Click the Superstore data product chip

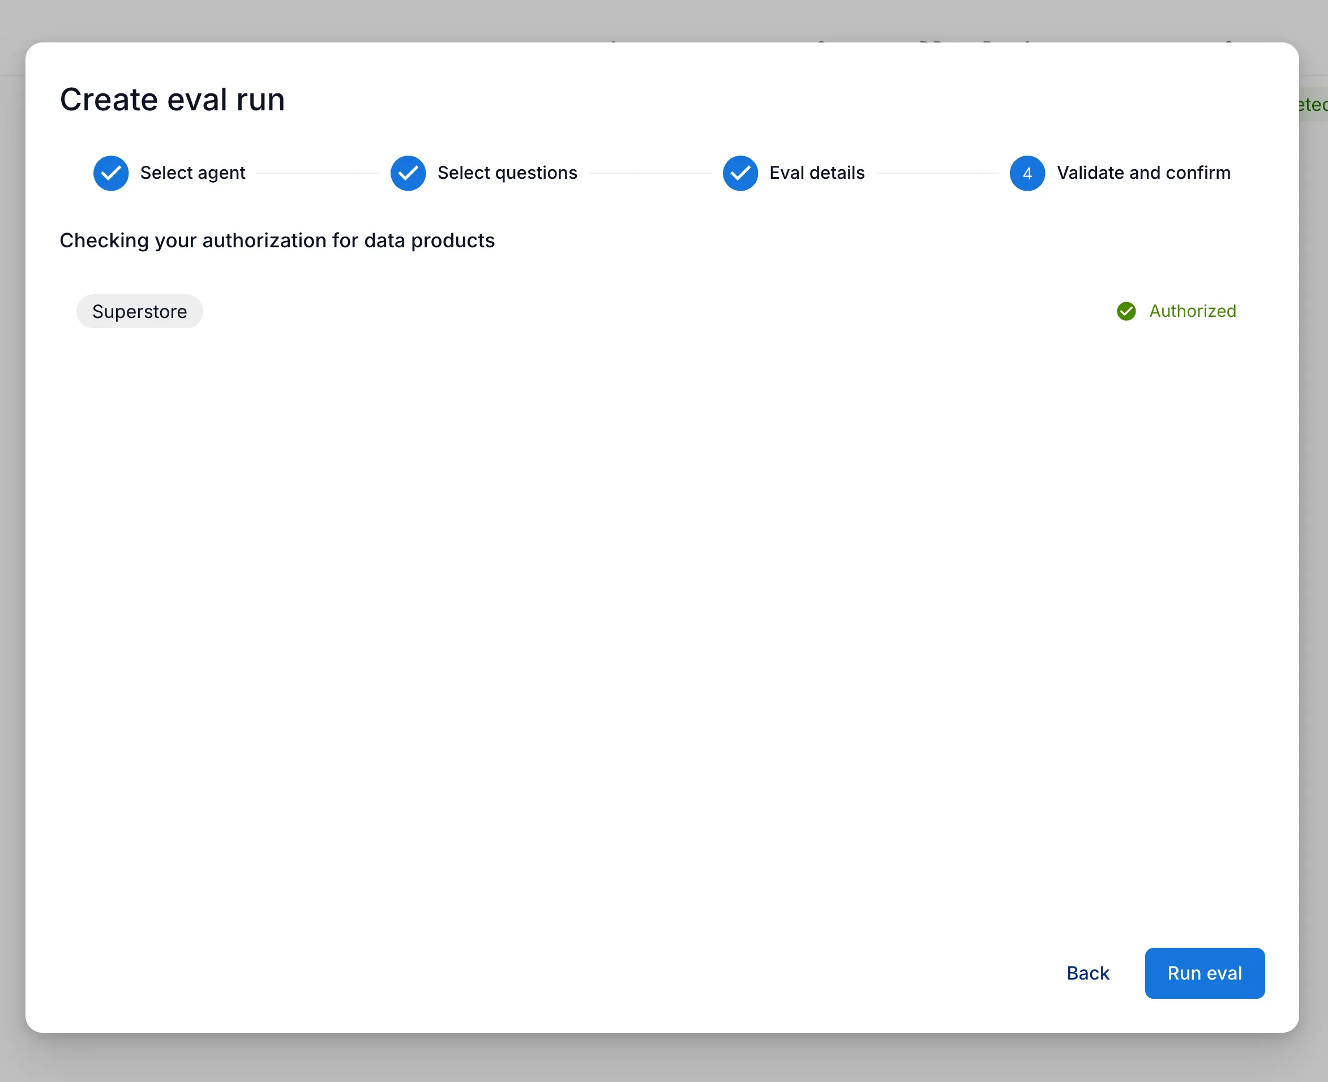[x=140, y=311]
